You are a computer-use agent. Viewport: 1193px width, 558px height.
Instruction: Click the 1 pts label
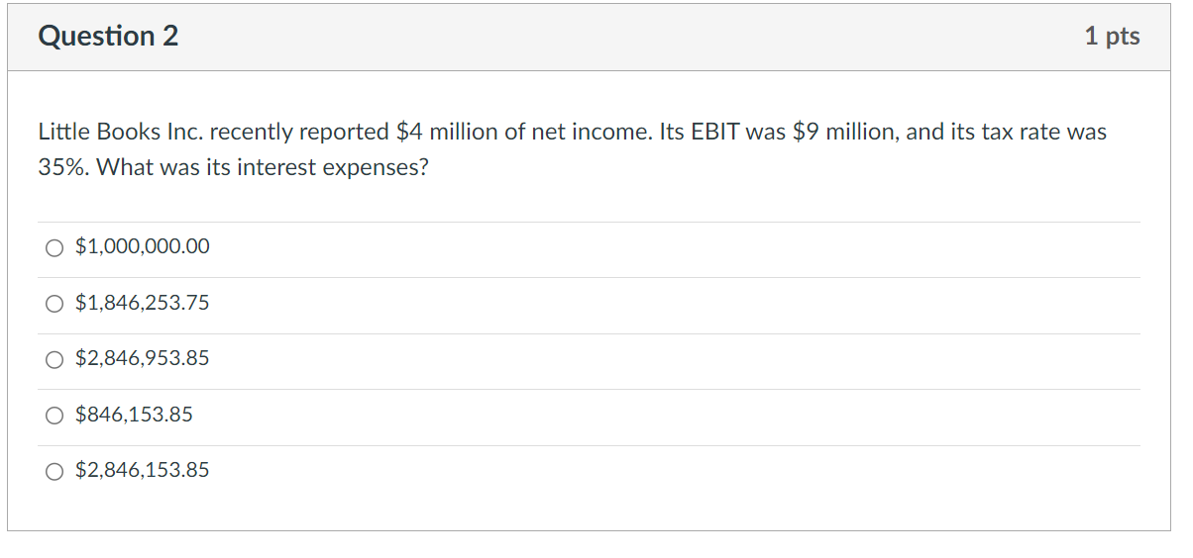(1112, 37)
